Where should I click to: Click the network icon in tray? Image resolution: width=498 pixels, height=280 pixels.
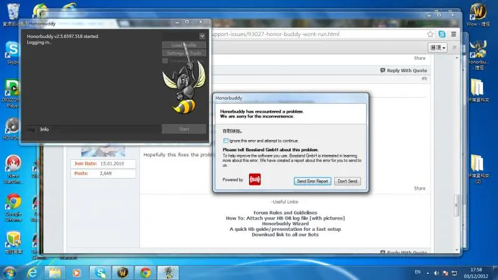(454, 273)
